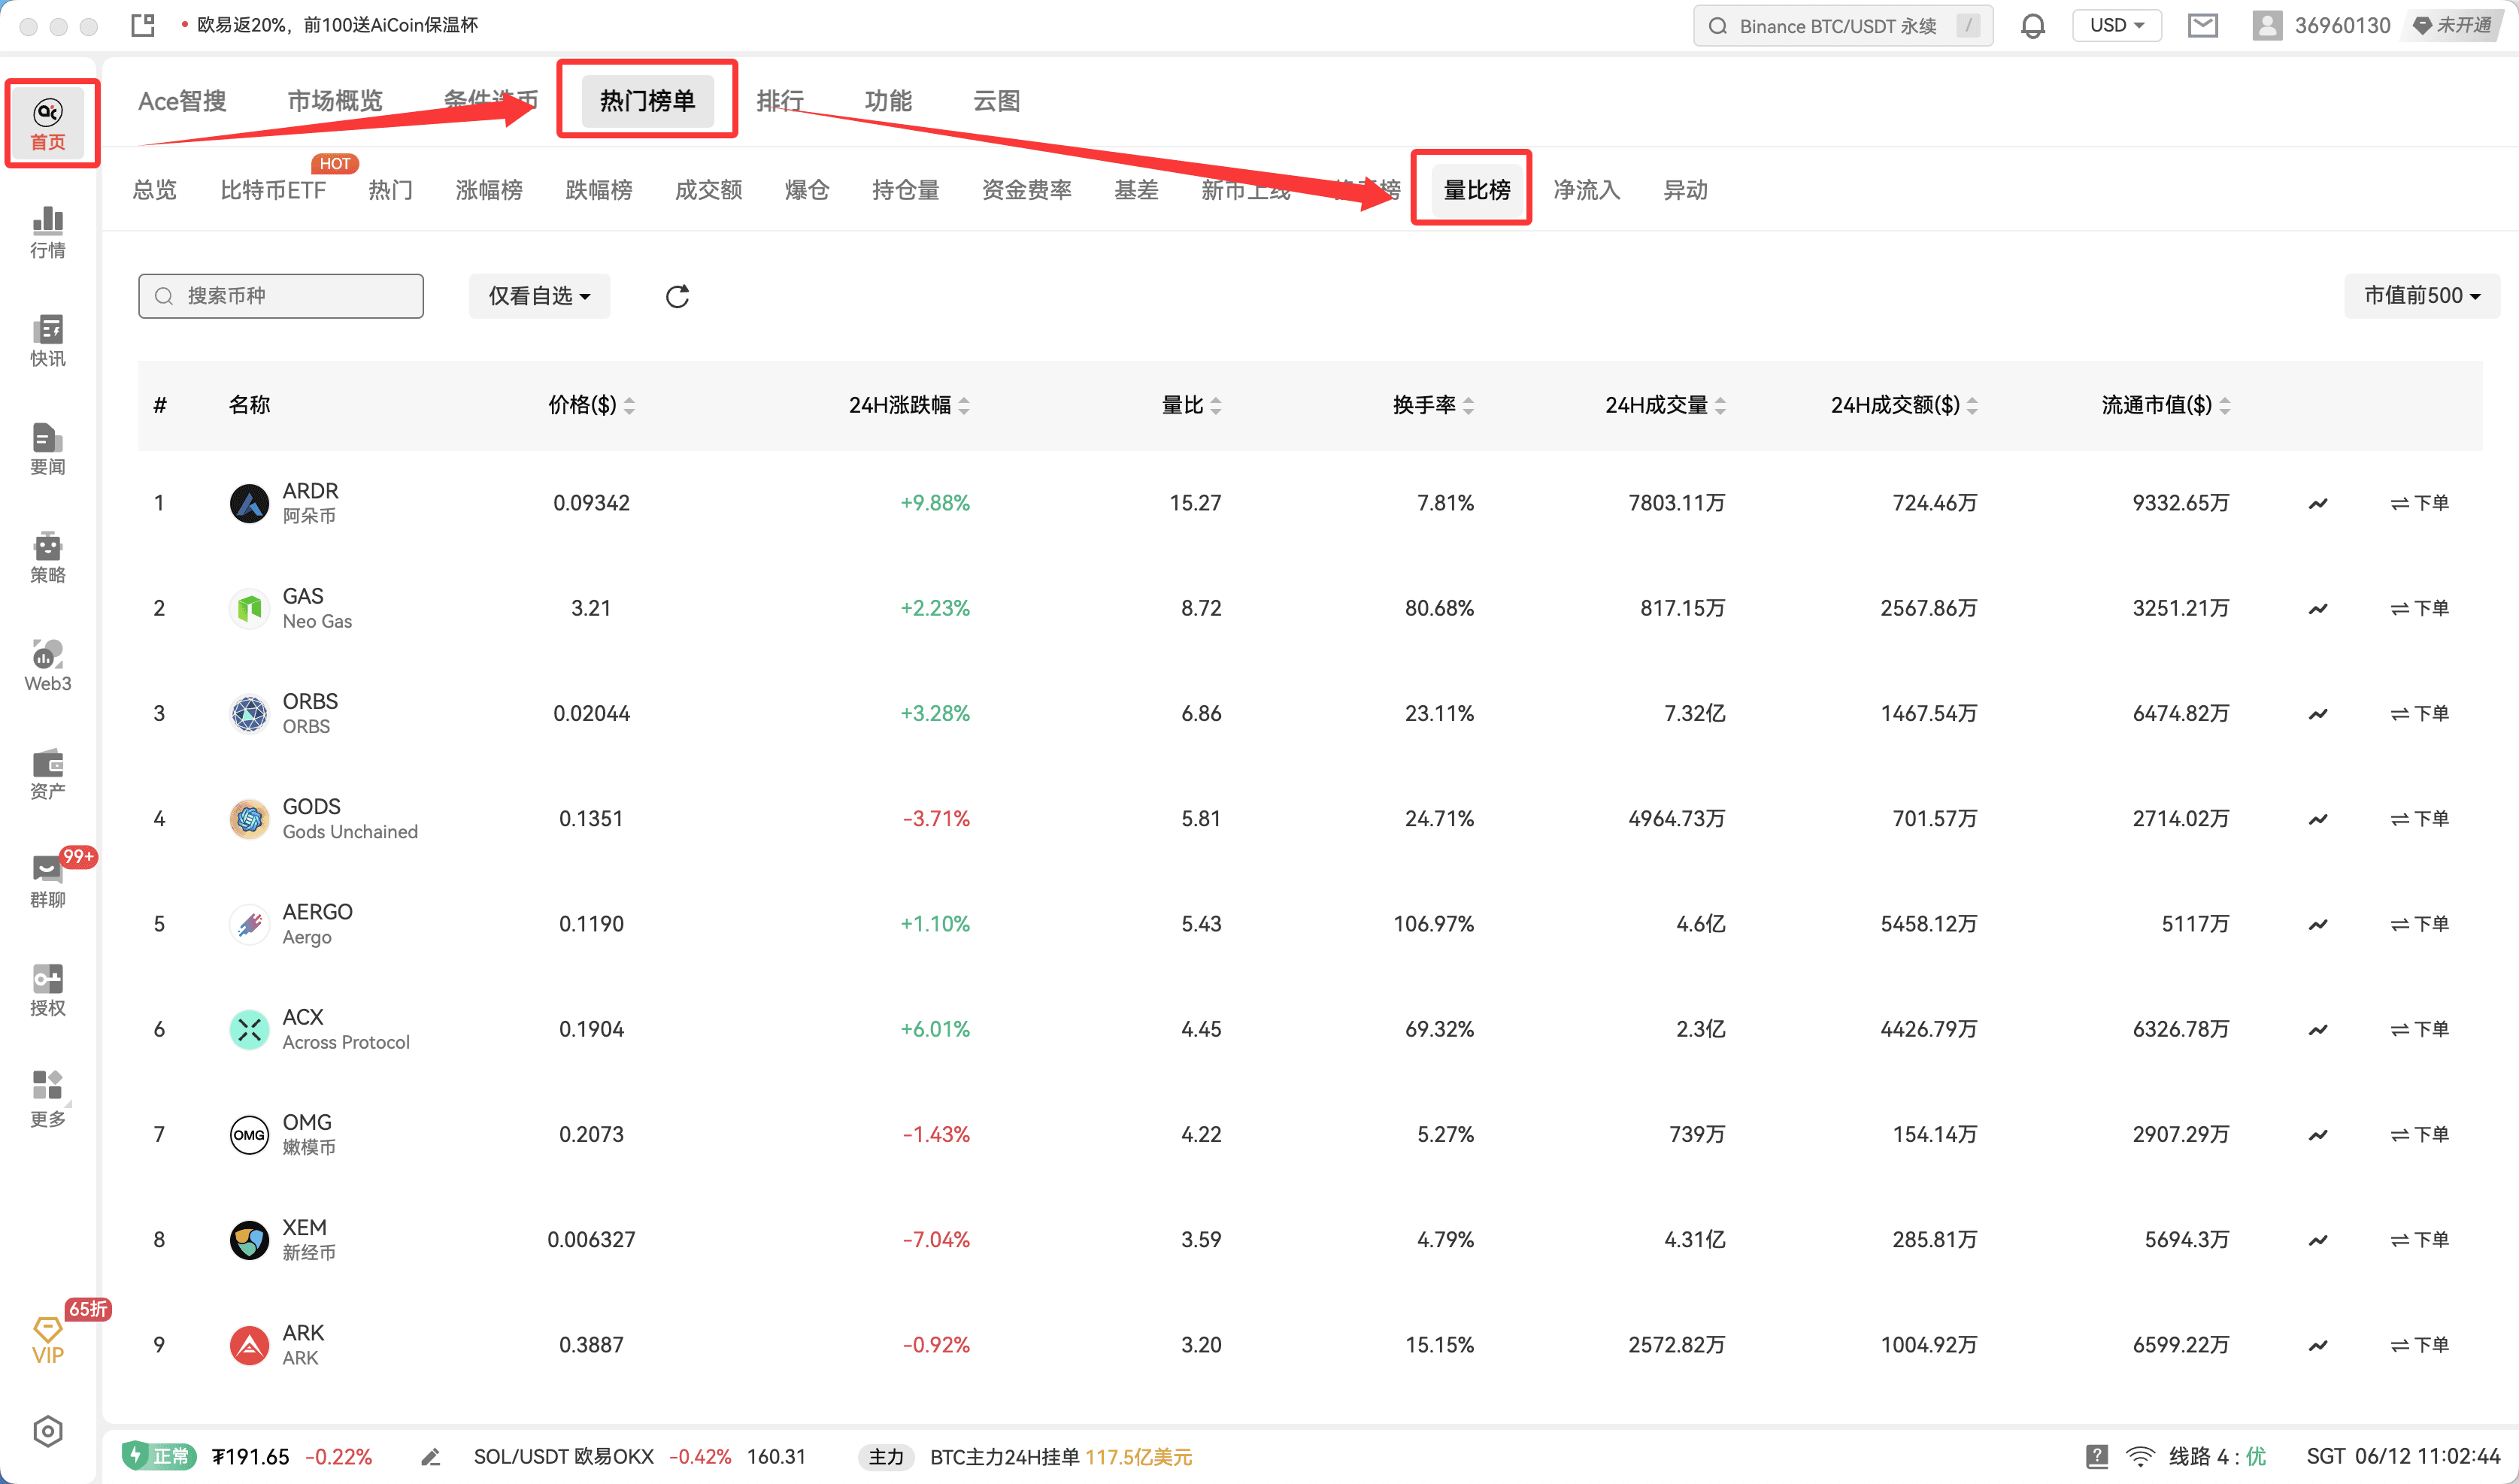The width and height of the screenshot is (2519, 1484).
Task: Click the ORBS coin logo
Action: (249, 713)
